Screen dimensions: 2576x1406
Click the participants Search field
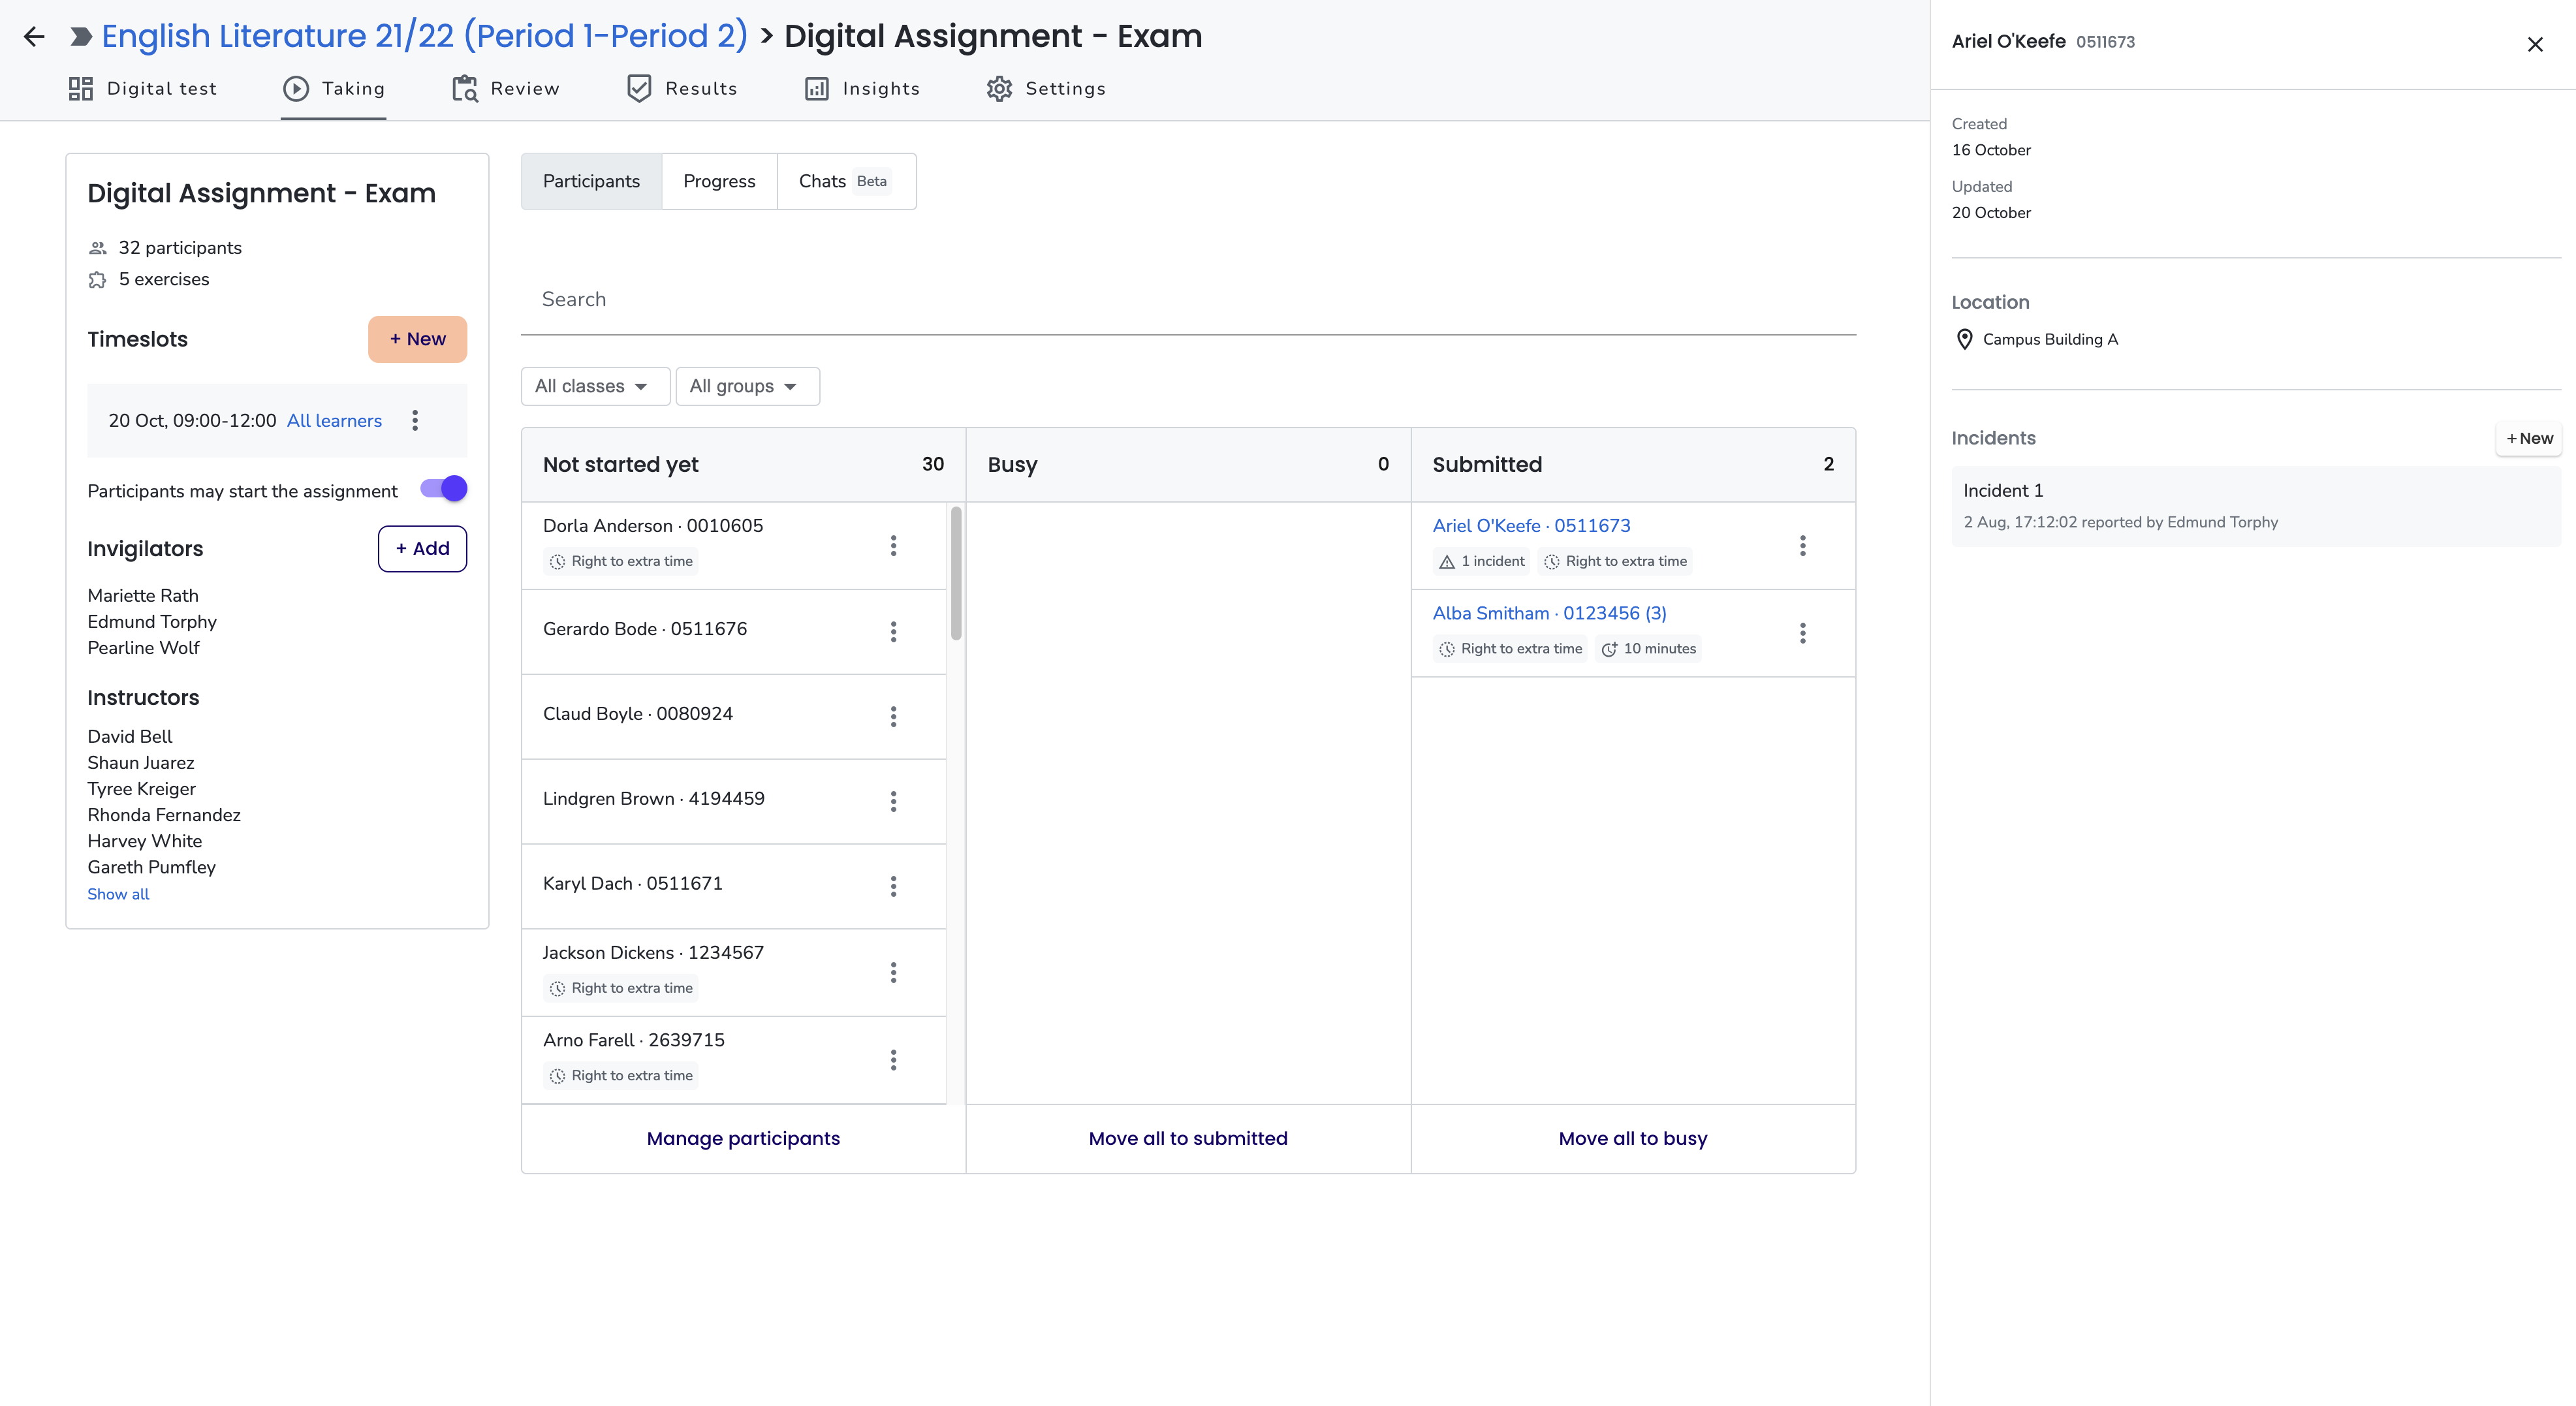tap(1188, 300)
